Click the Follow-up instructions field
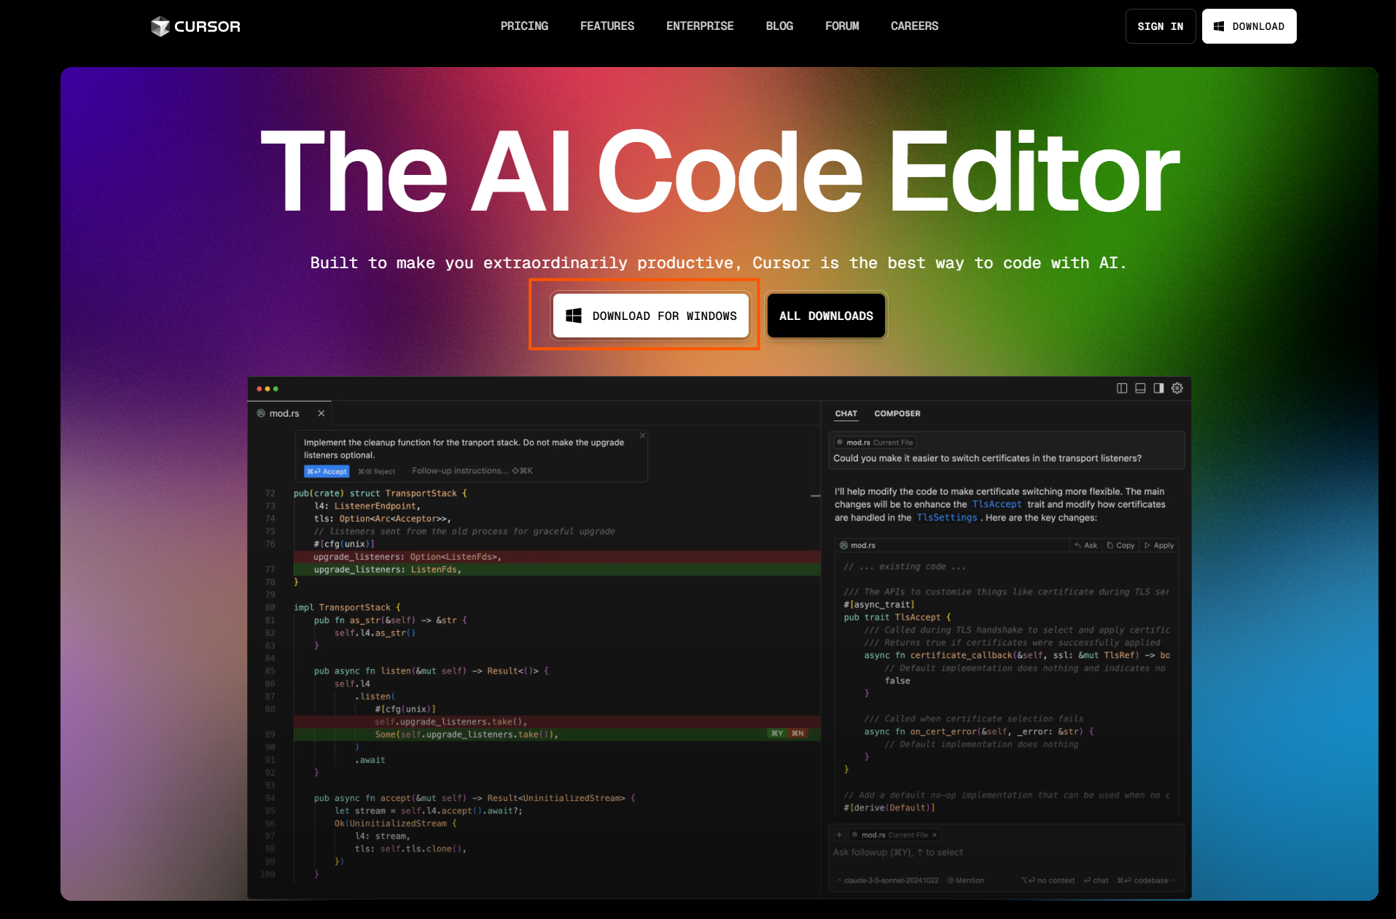The height and width of the screenshot is (919, 1396). click(472, 471)
